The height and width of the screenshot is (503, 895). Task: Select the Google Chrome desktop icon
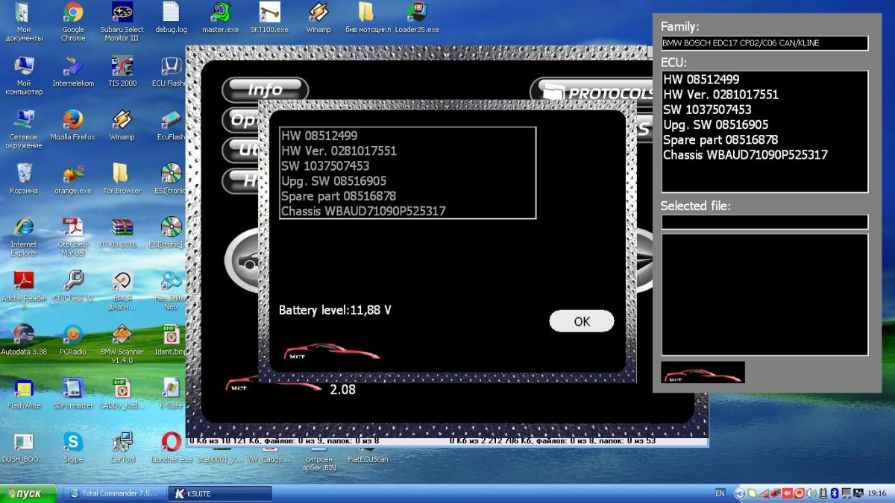pos(73,13)
